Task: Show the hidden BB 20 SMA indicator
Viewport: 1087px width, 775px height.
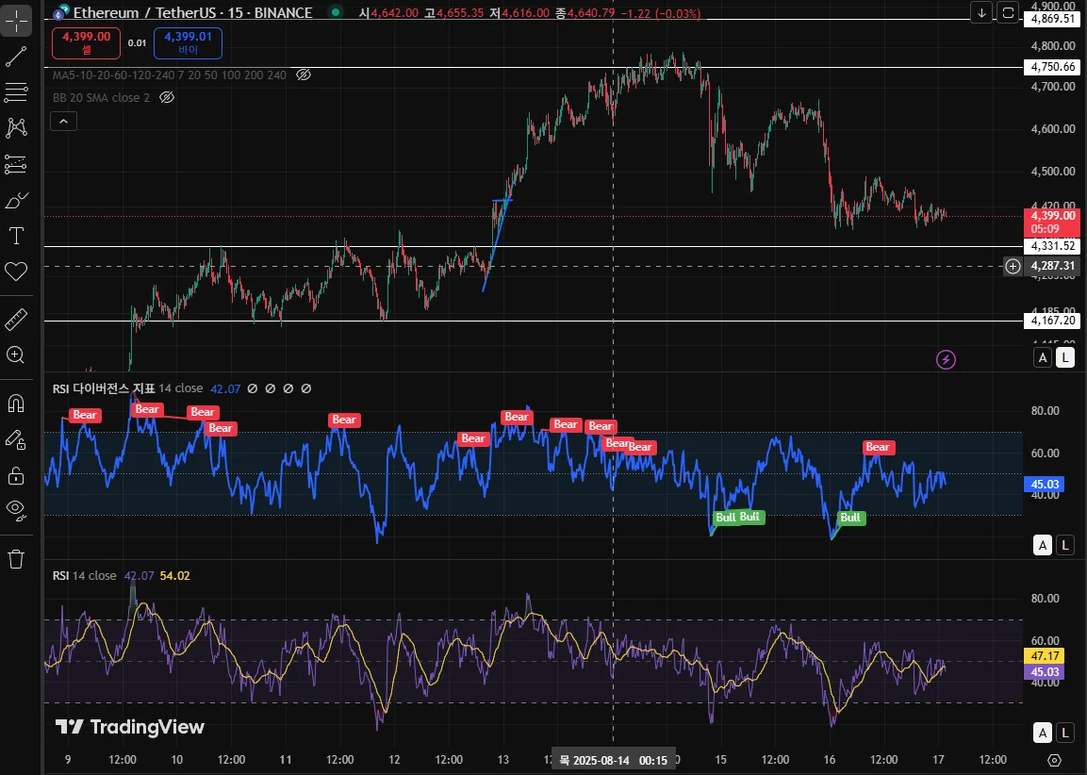Action: pos(166,98)
